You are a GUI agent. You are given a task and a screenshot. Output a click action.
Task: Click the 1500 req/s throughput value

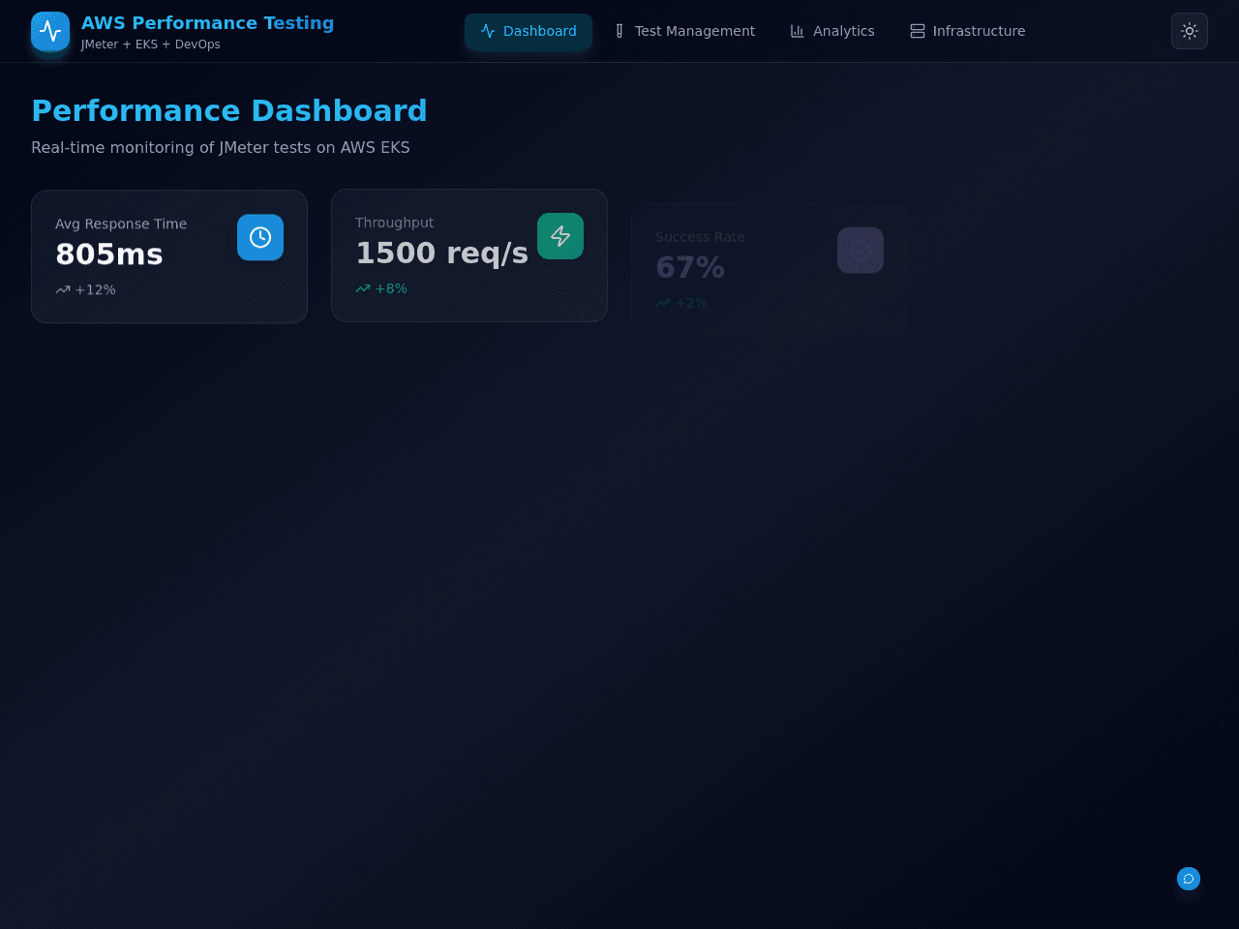click(441, 254)
